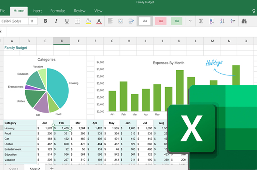Open the cell borders tool
This screenshot has width=257, height=170.
click(x=77, y=21)
